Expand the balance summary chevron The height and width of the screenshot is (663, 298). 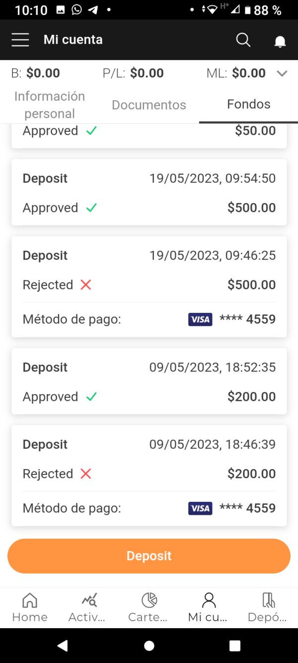(282, 74)
